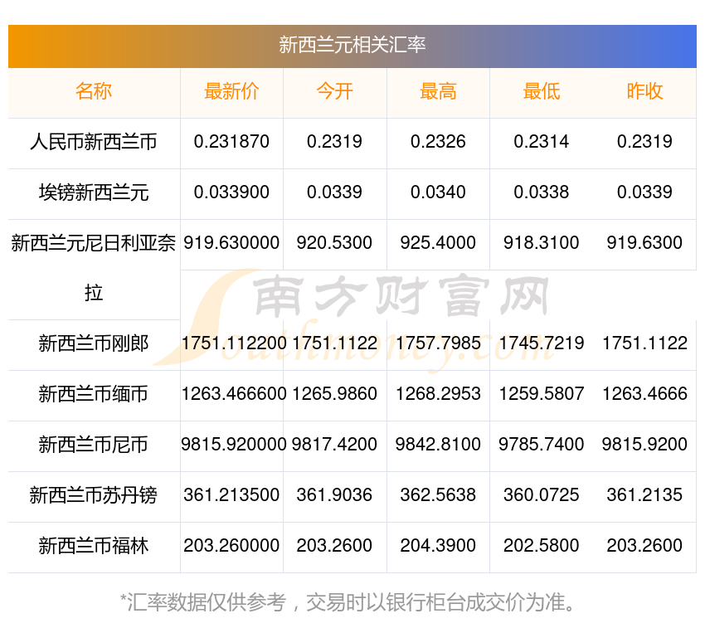Click the 新西兰币缅币 row name
The image size is (705, 628).
coord(94,394)
